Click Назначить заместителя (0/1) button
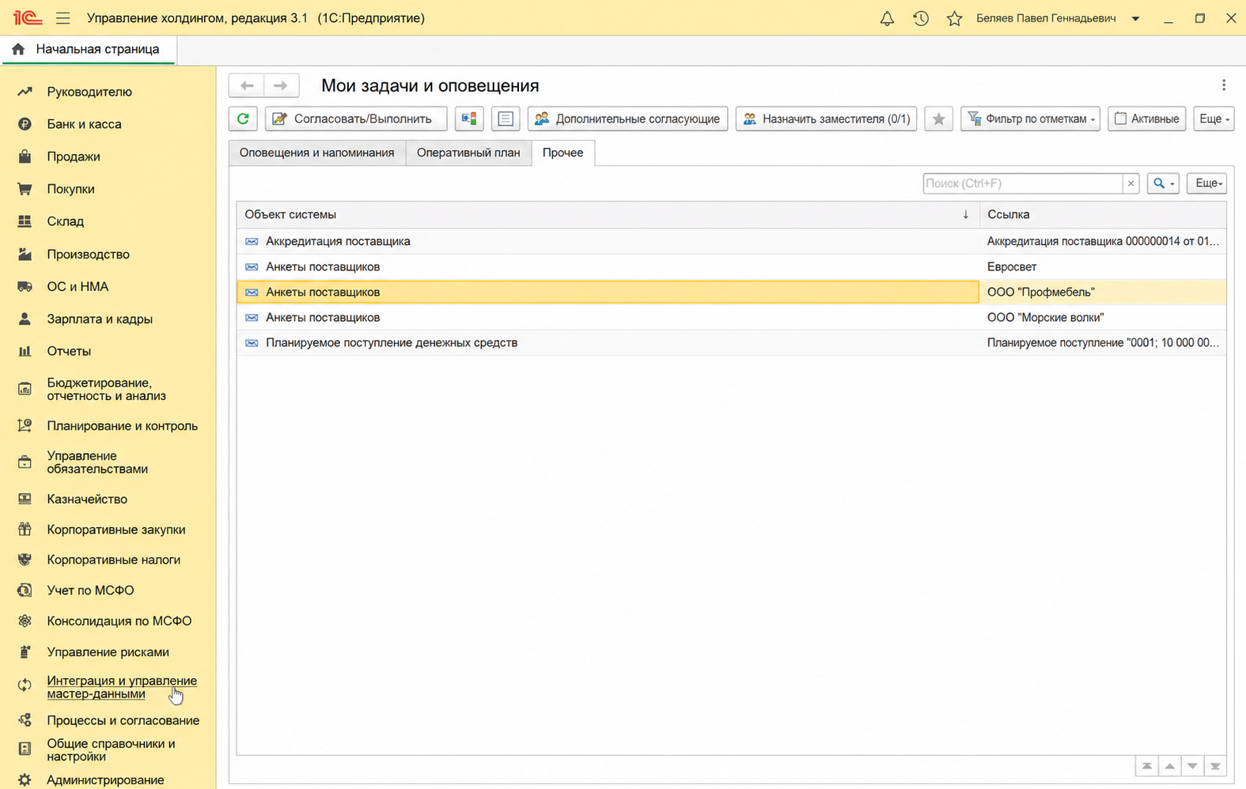This screenshot has width=1246, height=789. (x=826, y=119)
